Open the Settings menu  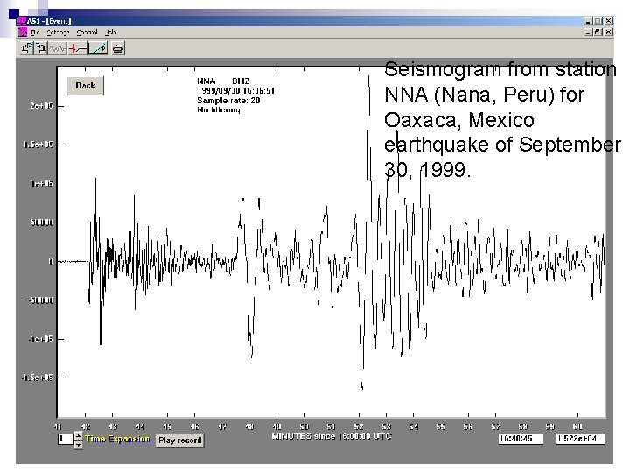(x=58, y=32)
